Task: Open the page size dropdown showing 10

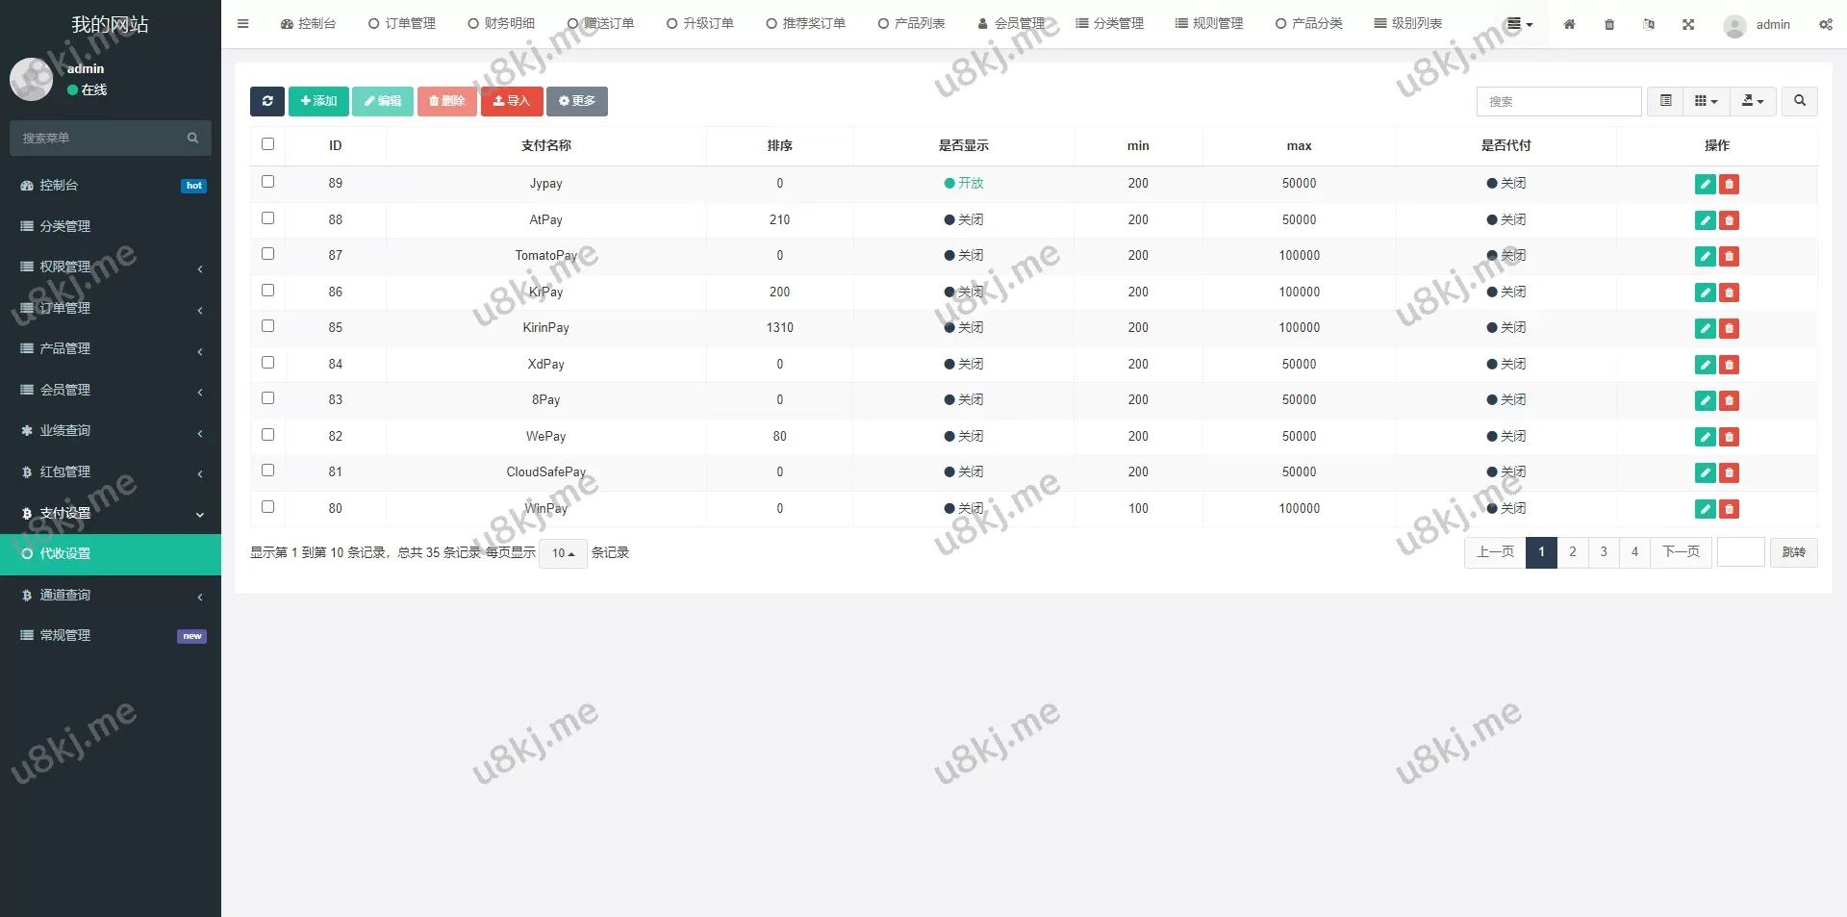Action: [x=563, y=553]
